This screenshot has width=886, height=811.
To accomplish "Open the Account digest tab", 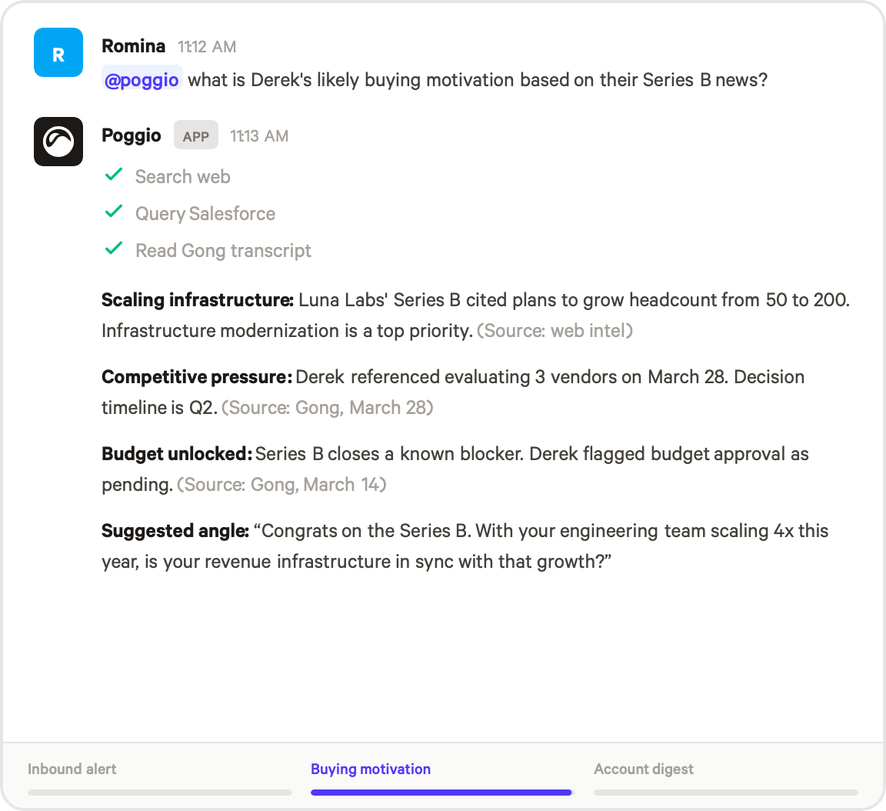I will (644, 769).
